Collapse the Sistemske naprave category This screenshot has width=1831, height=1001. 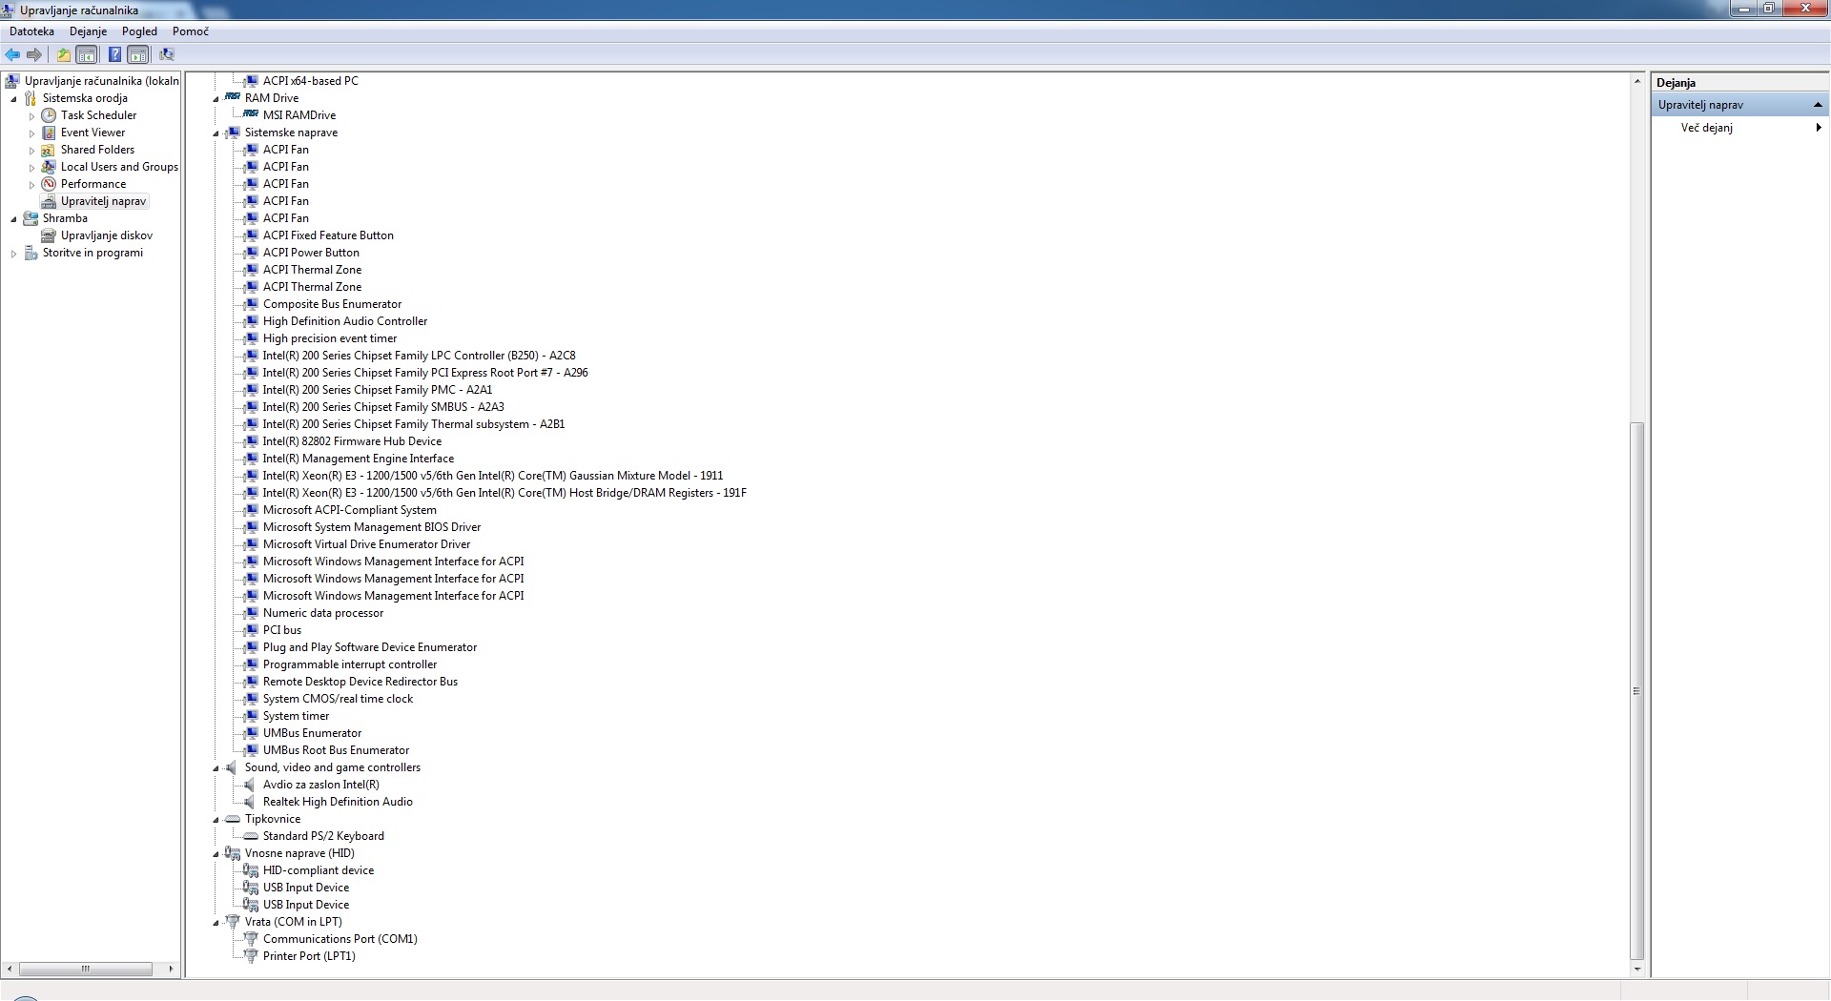point(216,133)
